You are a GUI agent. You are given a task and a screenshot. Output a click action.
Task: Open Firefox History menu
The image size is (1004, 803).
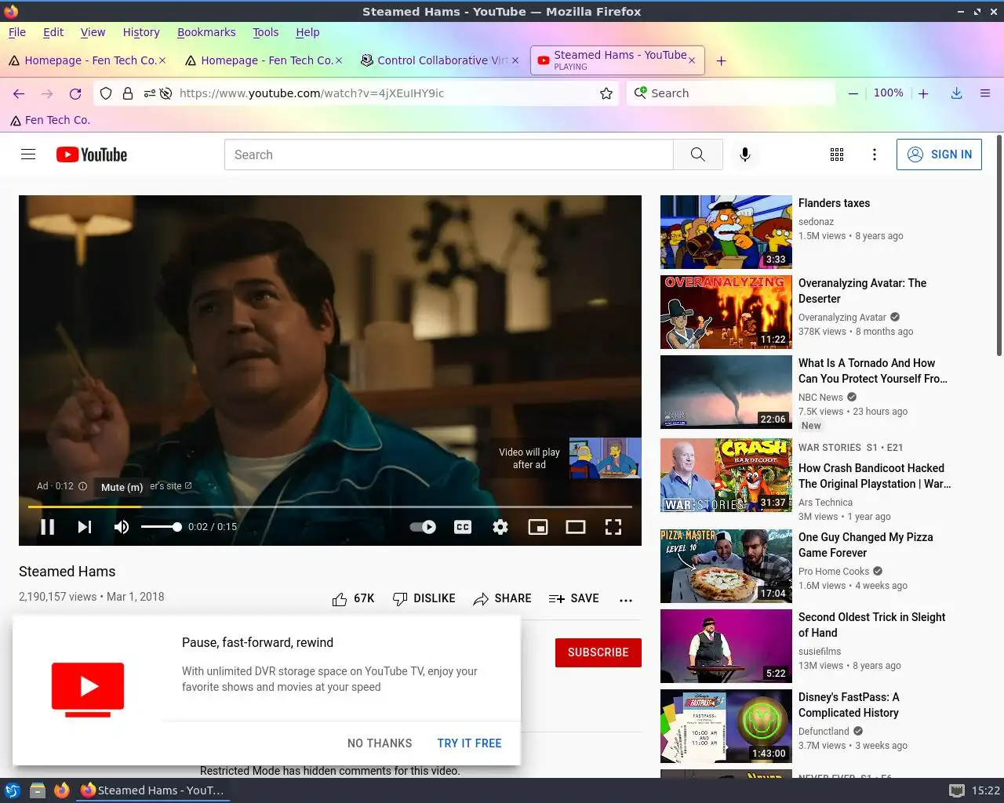141,32
